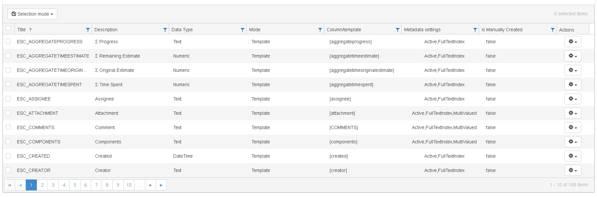597x197 pixels.
Task: Click the Column/template column header
Action: [x=344, y=30]
